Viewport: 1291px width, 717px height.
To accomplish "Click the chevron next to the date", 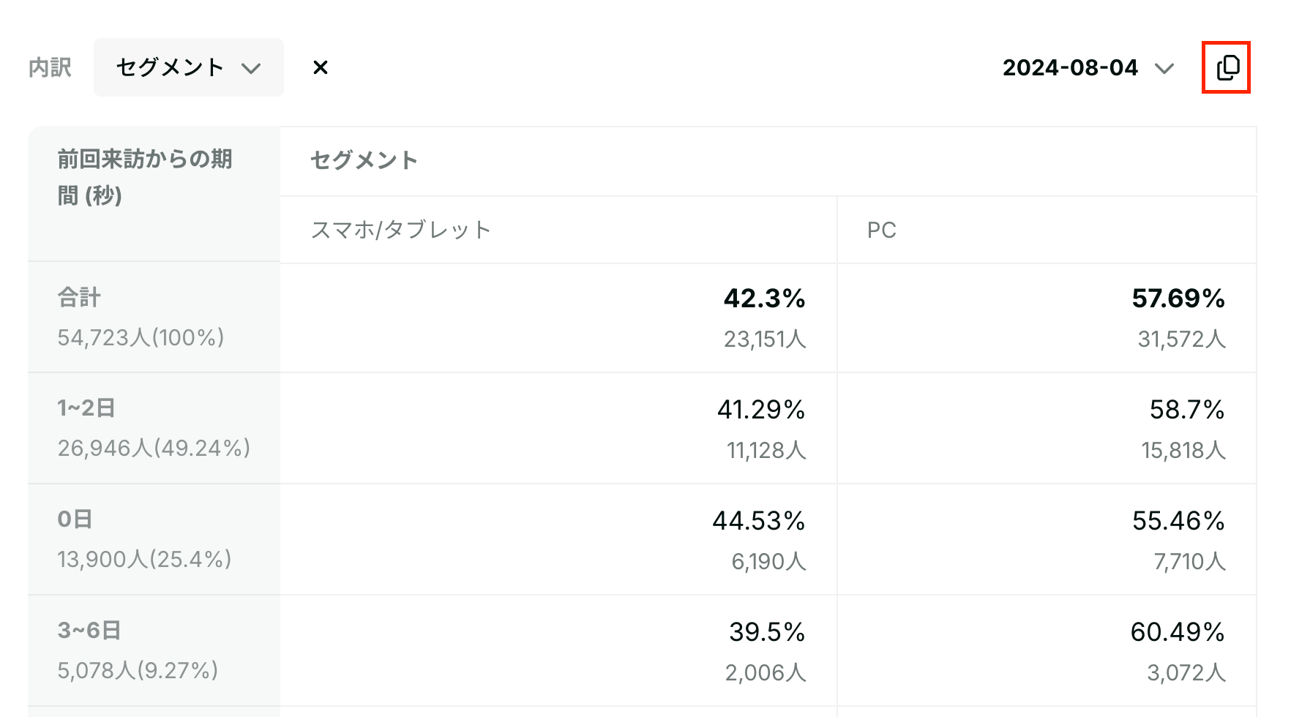I will tap(1164, 69).
